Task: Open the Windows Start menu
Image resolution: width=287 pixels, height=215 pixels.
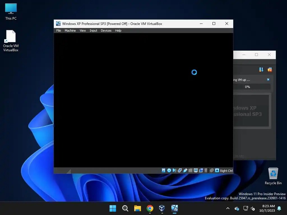Action: tap(113, 208)
